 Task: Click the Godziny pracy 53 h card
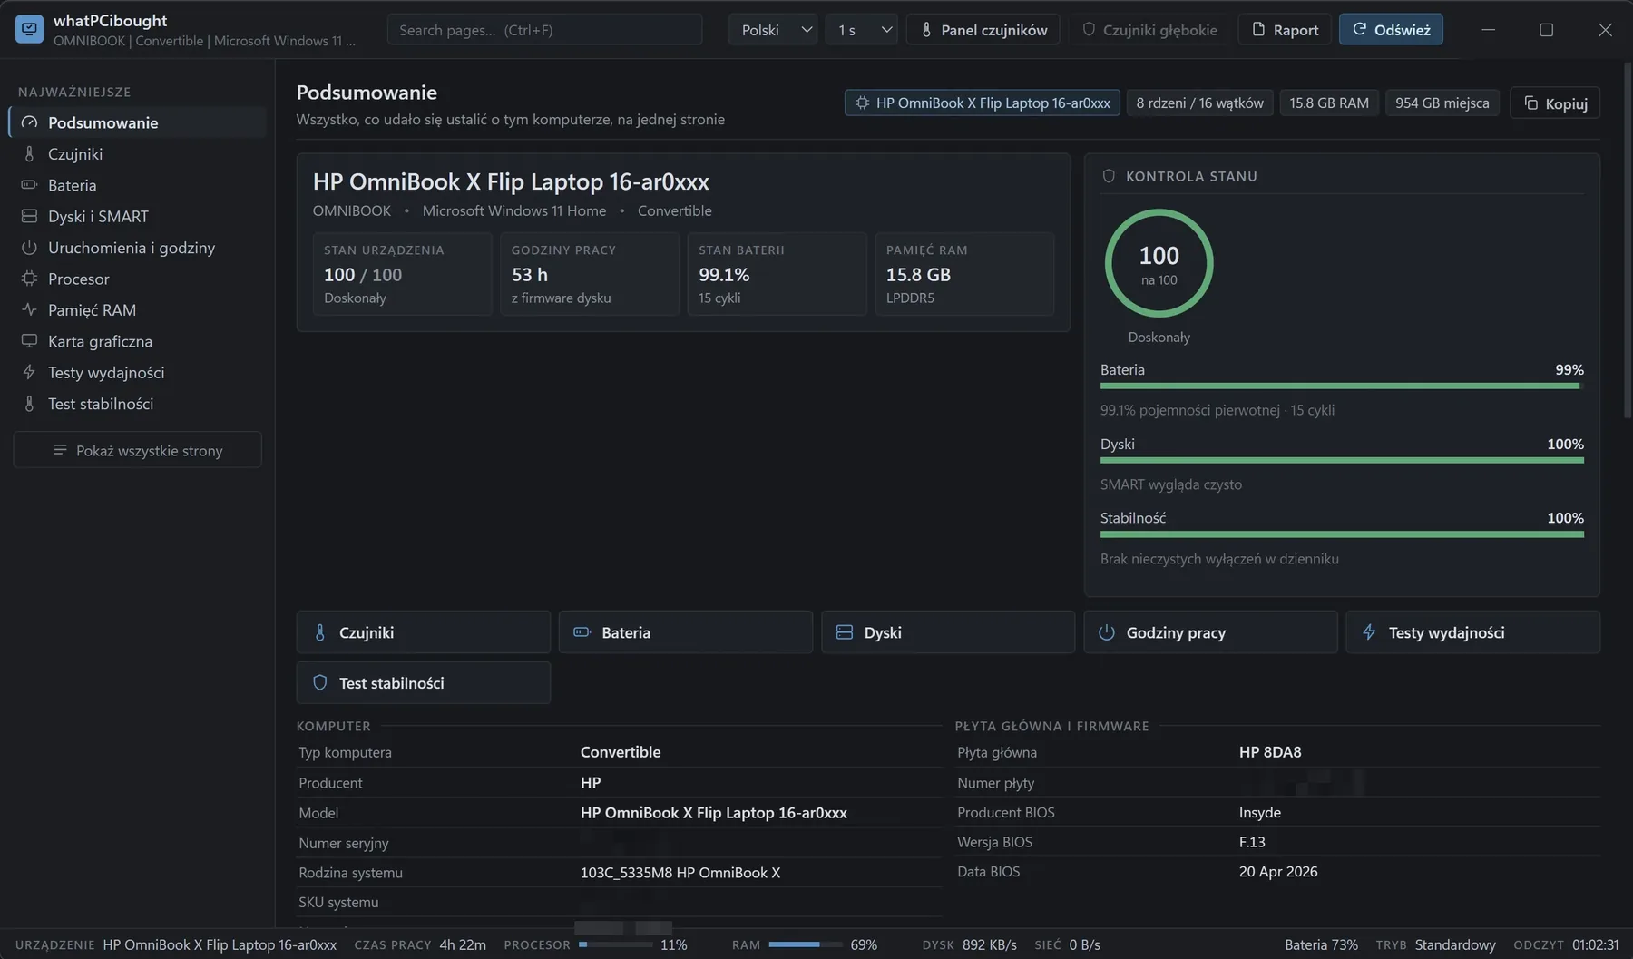pyautogui.click(x=590, y=274)
